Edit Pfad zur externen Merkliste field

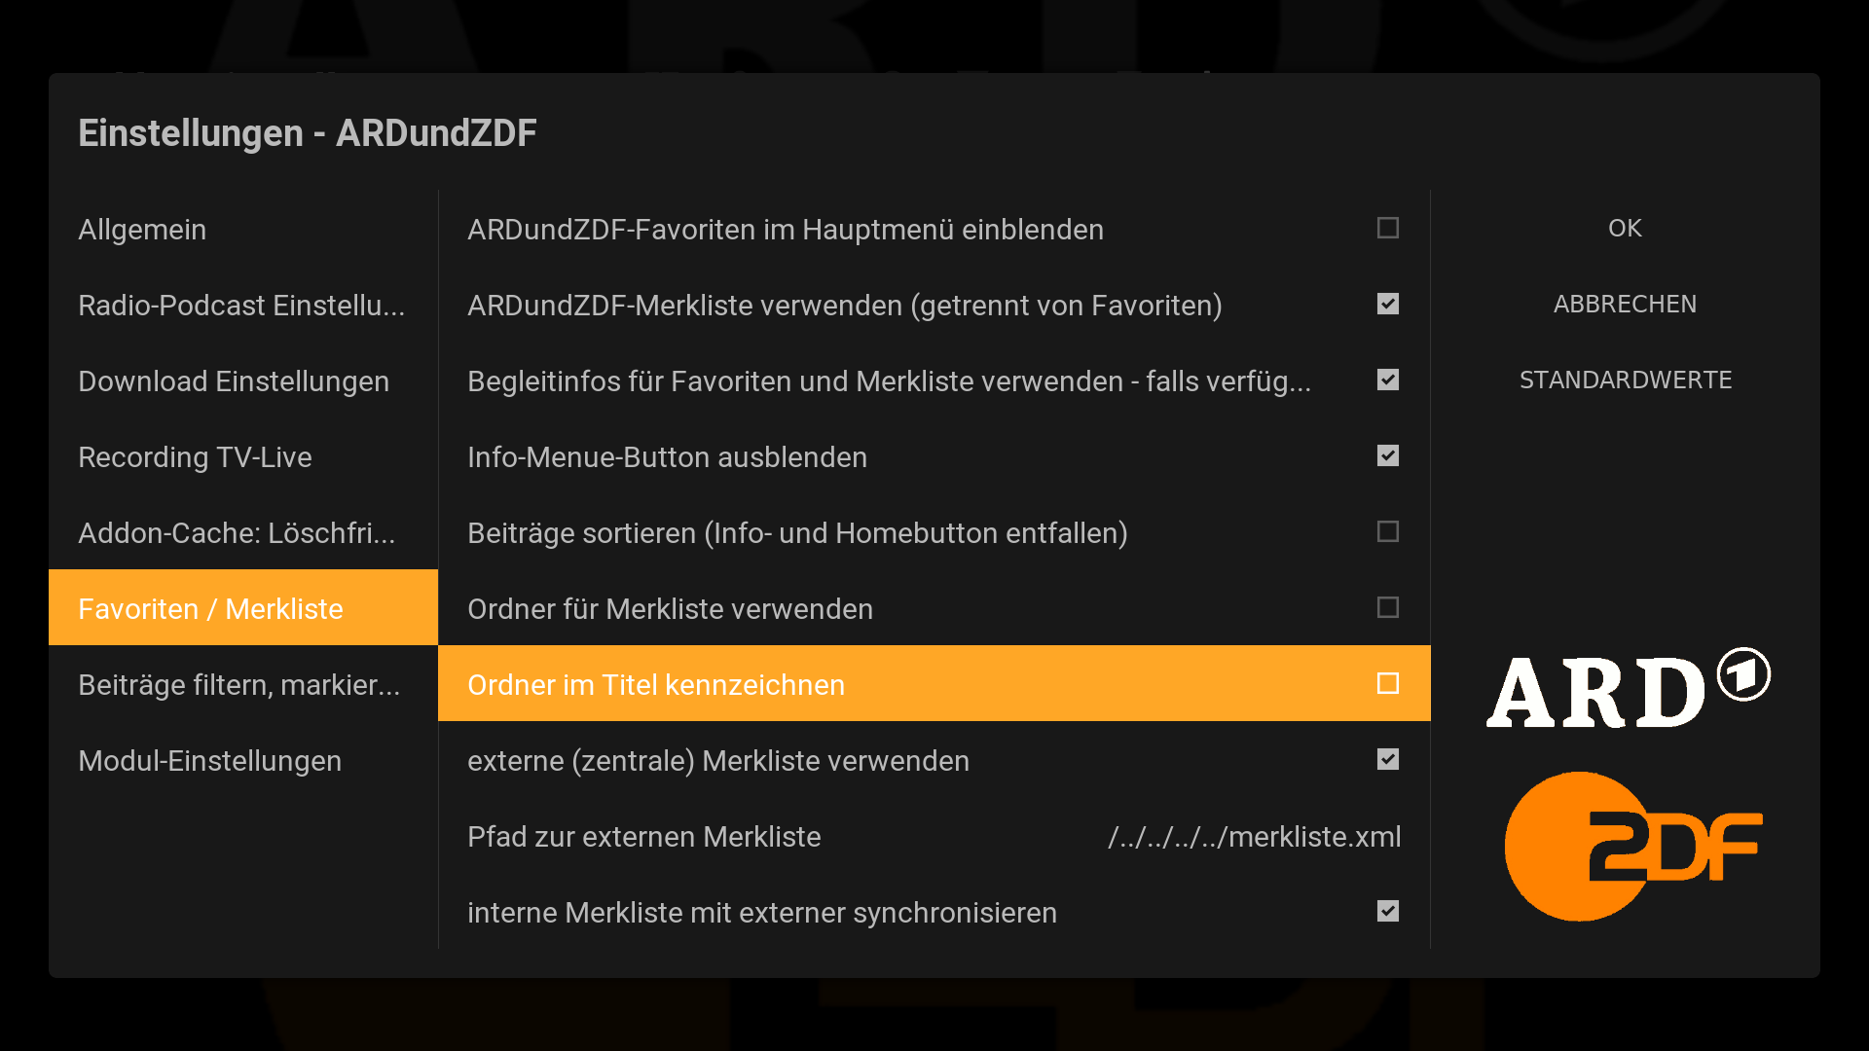pos(934,836)
